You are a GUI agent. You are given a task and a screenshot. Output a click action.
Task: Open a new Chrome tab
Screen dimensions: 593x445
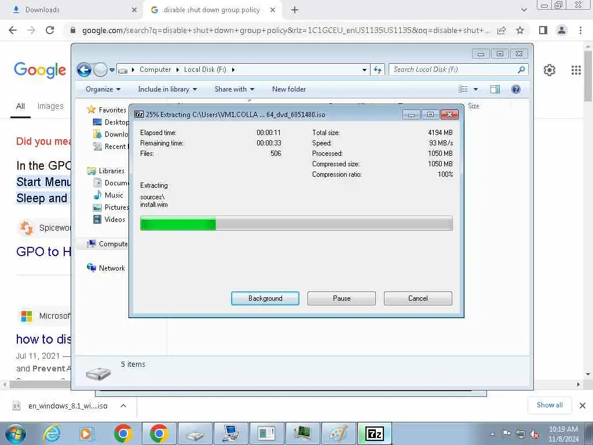coord(295,10)
